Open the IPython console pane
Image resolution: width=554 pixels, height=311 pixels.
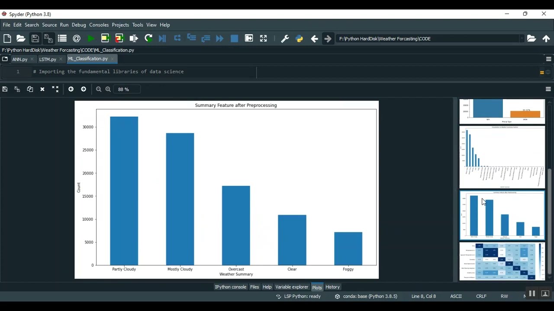(x=230, y=287)
